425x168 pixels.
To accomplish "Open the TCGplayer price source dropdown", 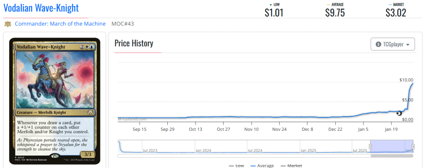I will point(392,44).
